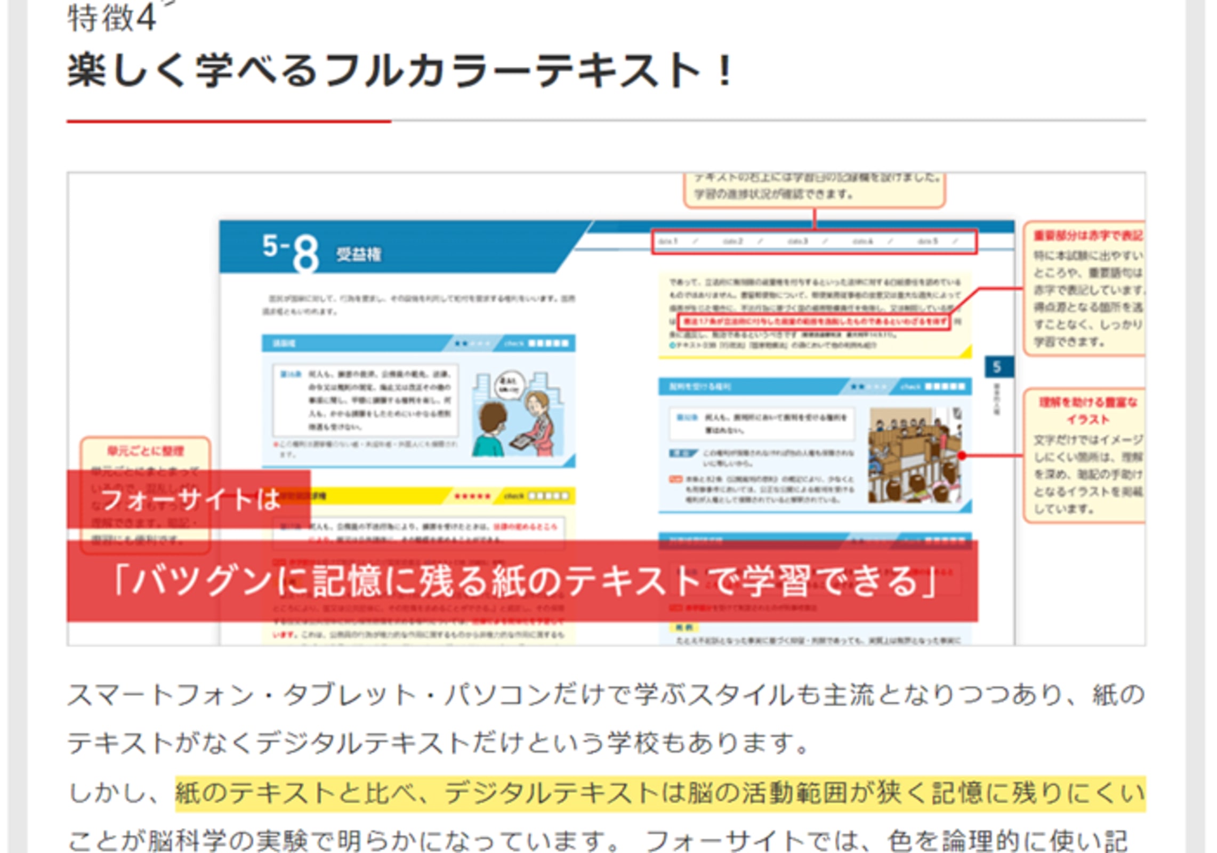Click the 楽しく学べるフルカラーテキスト heading

[400, 71]
